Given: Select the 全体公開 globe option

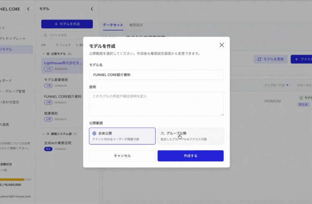Looking at the screenshot, I should [122, 136].
